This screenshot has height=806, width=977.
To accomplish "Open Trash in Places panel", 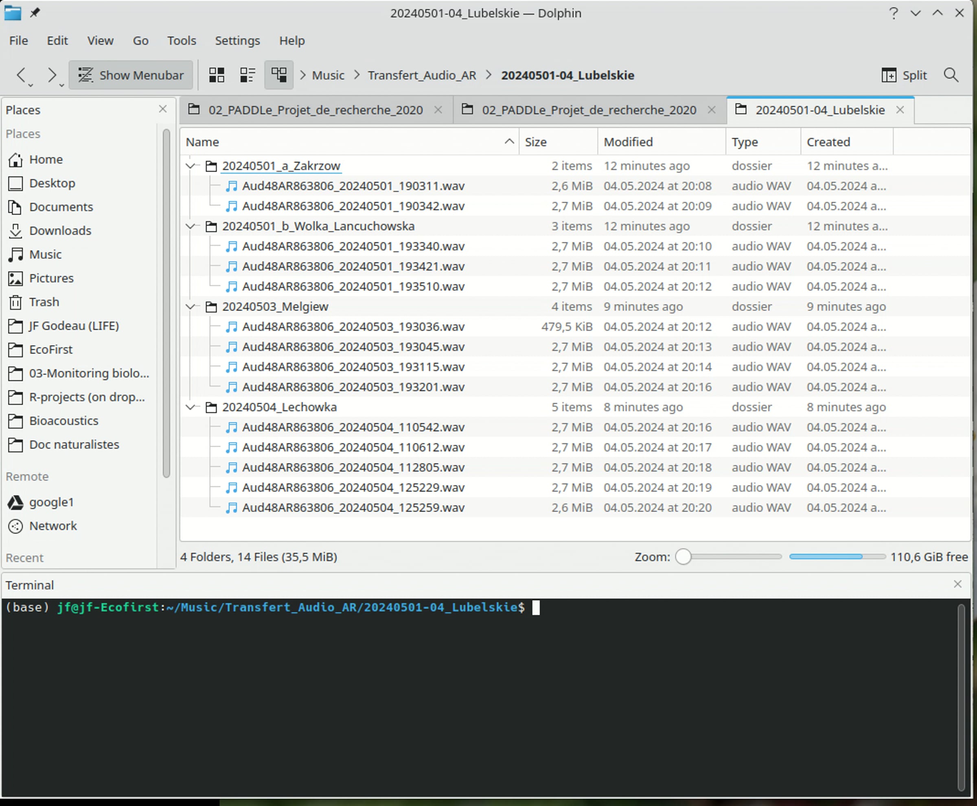I will (x=44, y=302).
